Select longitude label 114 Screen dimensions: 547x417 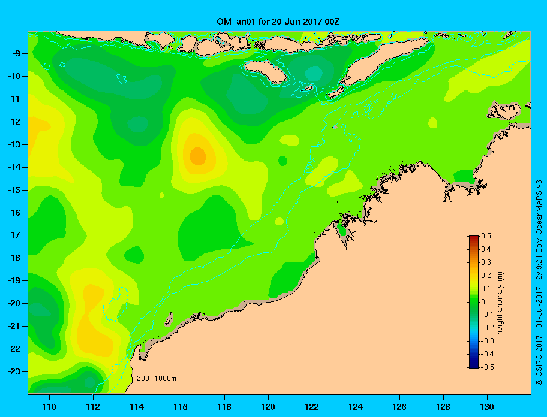click(x=137, y=407)
